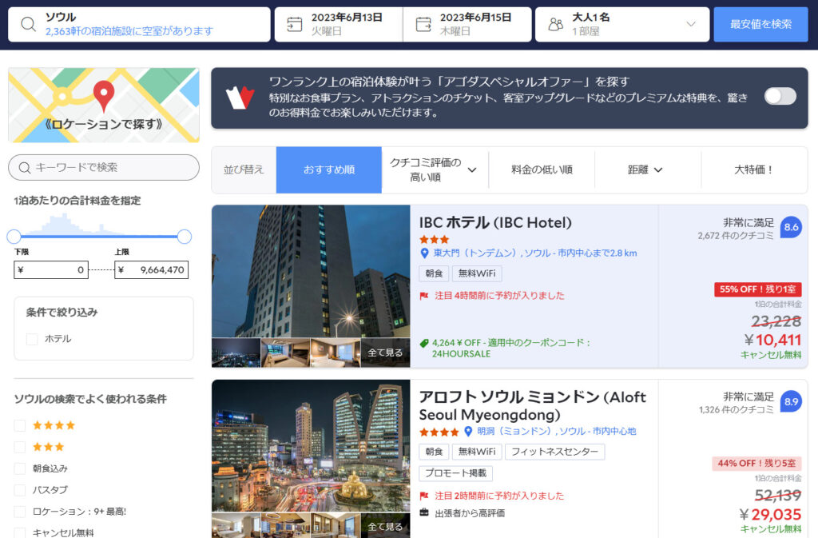Open the IBC Hotel main photo
The width and height of the screenshot is (818, 538).
(311, 271)
